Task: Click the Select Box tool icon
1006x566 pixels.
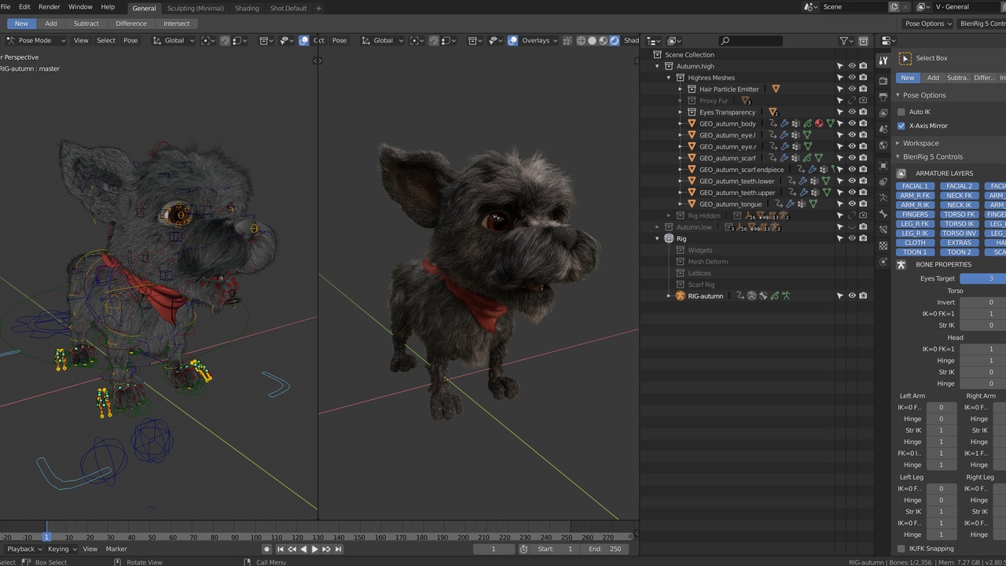Action: 905,58
